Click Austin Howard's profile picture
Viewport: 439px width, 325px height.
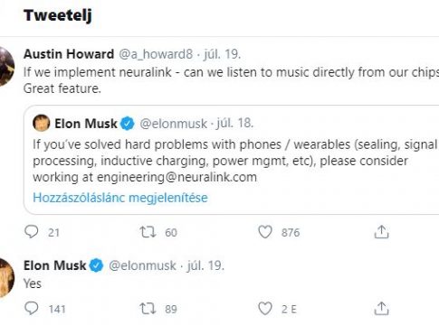[x=6, y=67]
